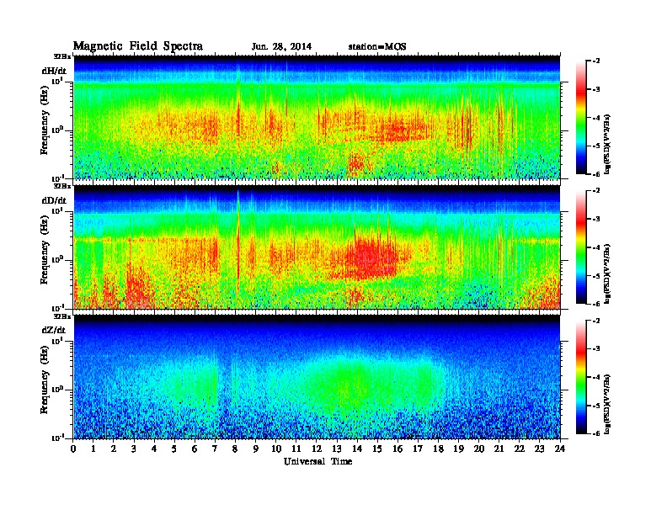Click the dD/dt spectrogram plot
Image resolution: width=667 pixels, height=515 pixels.
tap(317, 247)
